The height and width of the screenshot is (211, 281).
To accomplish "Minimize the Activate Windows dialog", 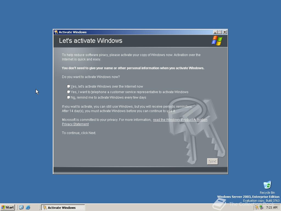I will coord(215,32).
